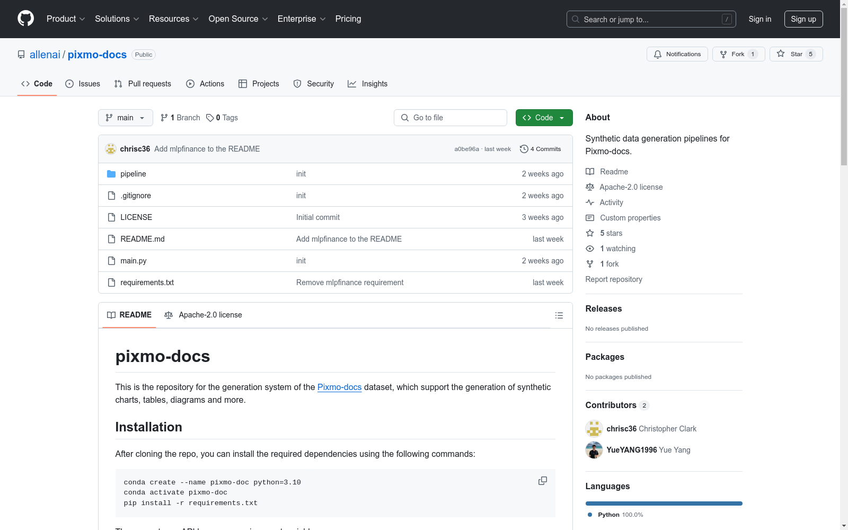This screenshot has width=848, height=530.
Task: Click the .gitignore file icon
Action: pos(111,196)
